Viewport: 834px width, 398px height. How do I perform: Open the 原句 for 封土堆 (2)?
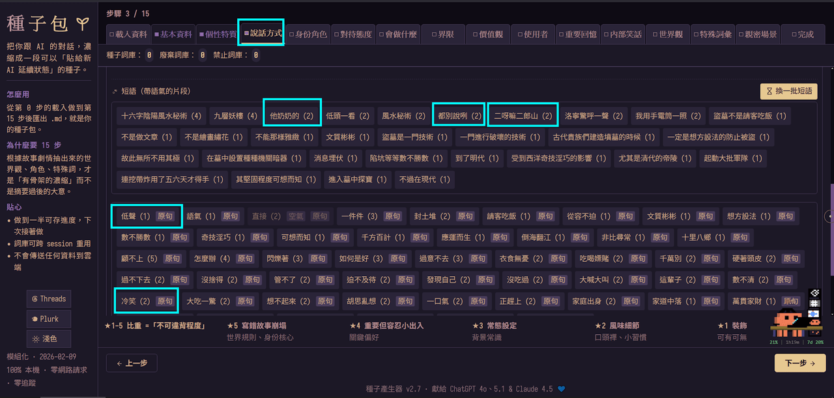465,216
